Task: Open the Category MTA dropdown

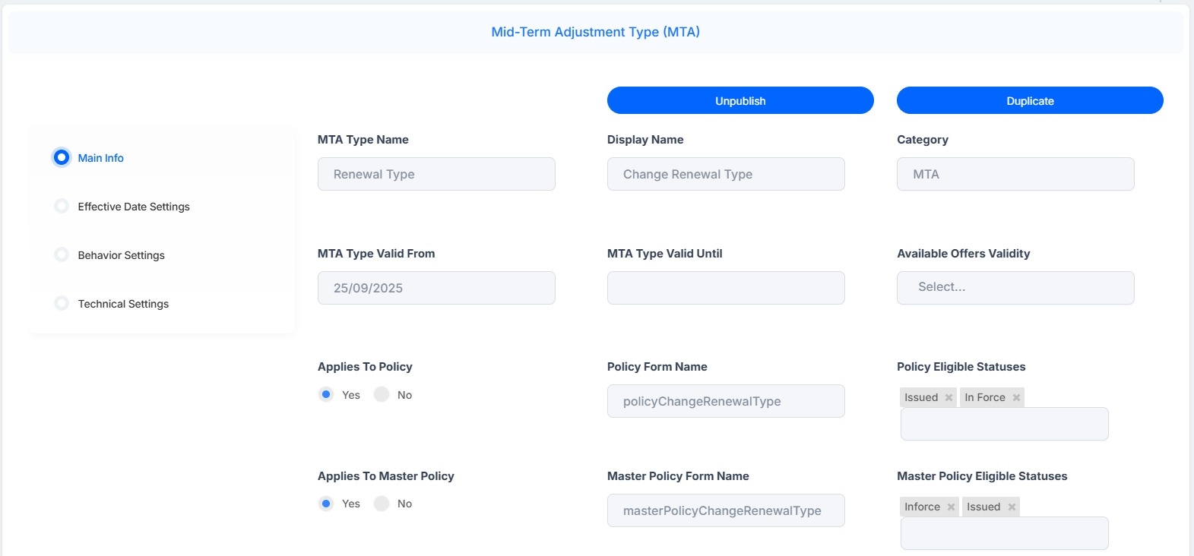Action: [1015, 174]
